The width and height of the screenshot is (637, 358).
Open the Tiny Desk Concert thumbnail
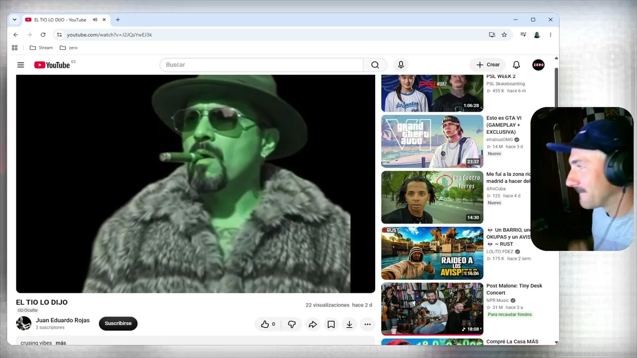coord(432,309)
